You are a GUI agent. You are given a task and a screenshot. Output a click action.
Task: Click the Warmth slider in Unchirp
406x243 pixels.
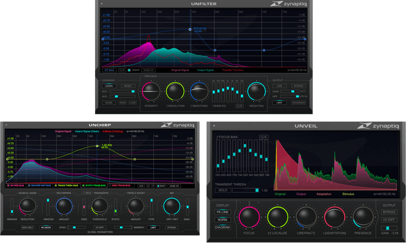pyautogui.click(x=123, y=228)
